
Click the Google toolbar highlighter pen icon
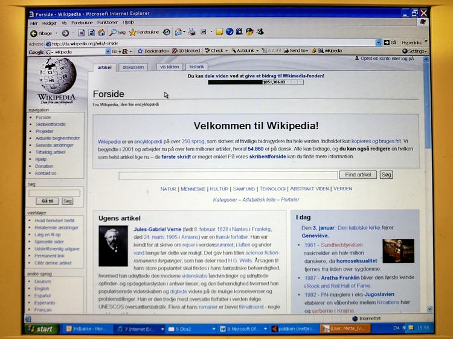coord(314,51)
